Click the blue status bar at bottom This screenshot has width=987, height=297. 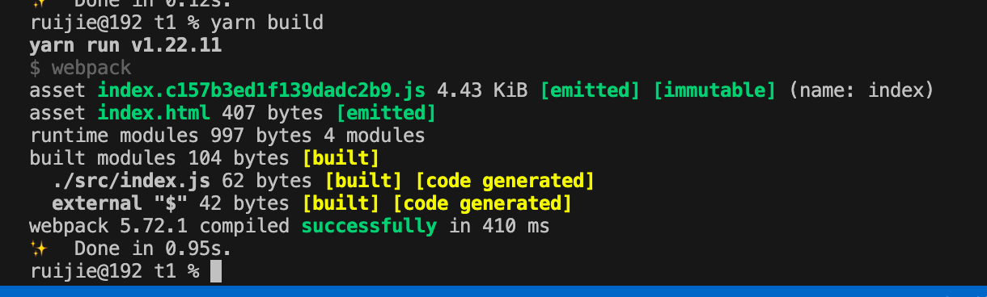click(493, 291)
